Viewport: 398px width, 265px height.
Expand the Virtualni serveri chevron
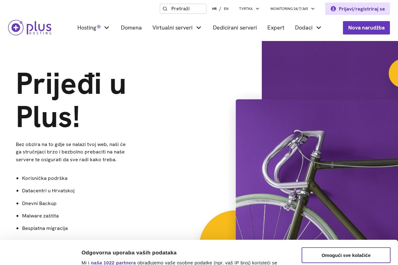(199, 28)
